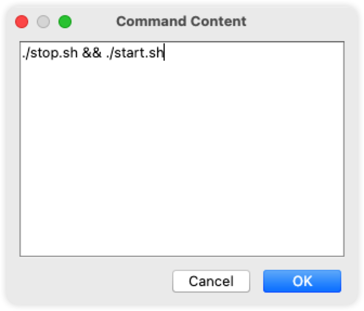Click the word stop in the command line
The height and width of the screenshot is (311, 364).
pyautogui.click(x=45, y=54)
